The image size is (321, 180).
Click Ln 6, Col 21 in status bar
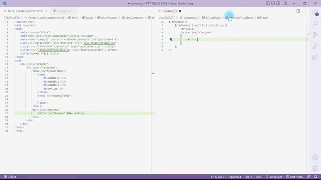(x=218, y=177)
